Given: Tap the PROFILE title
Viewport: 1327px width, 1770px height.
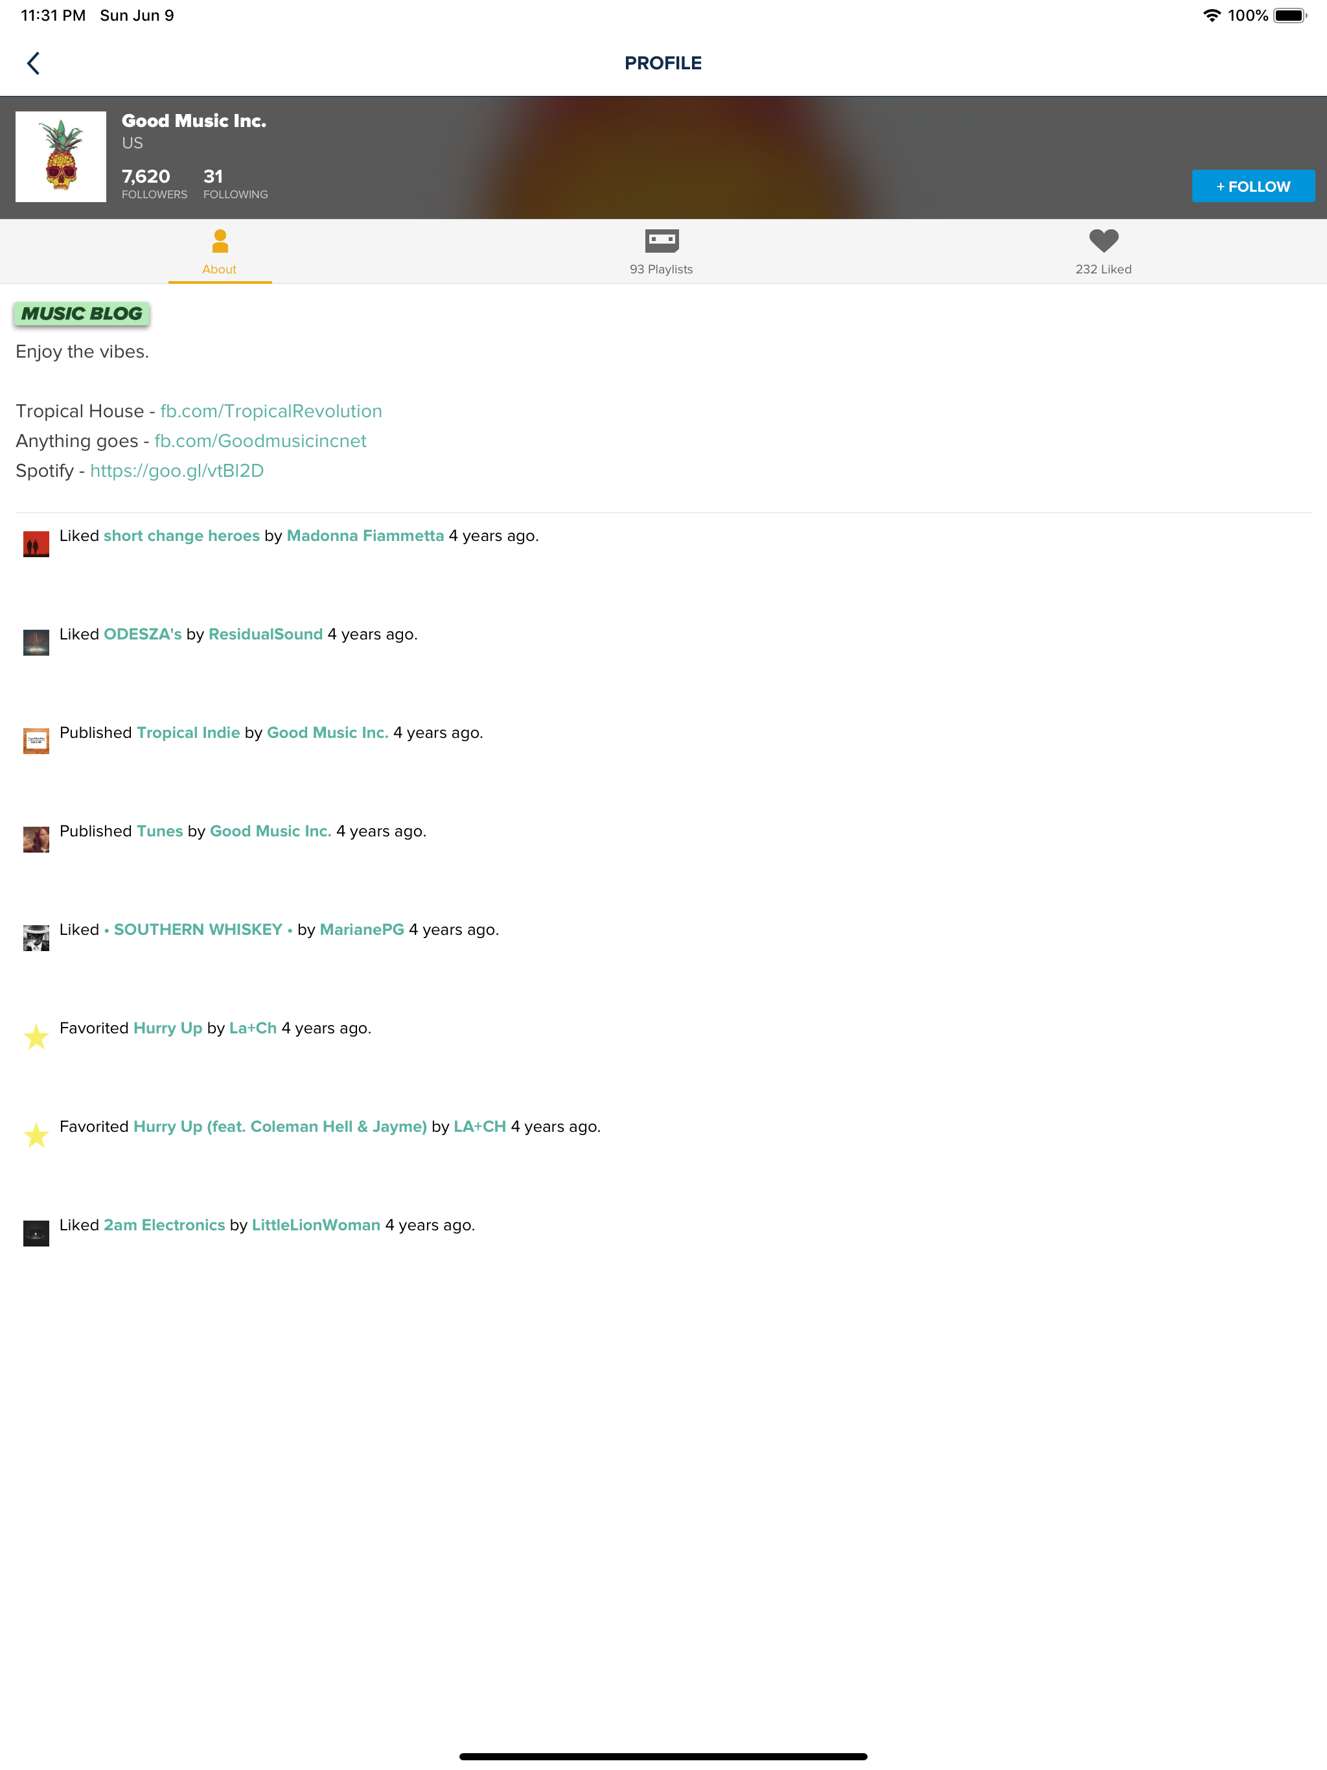Looking at the screenshot, I should (x=663, y=63).
